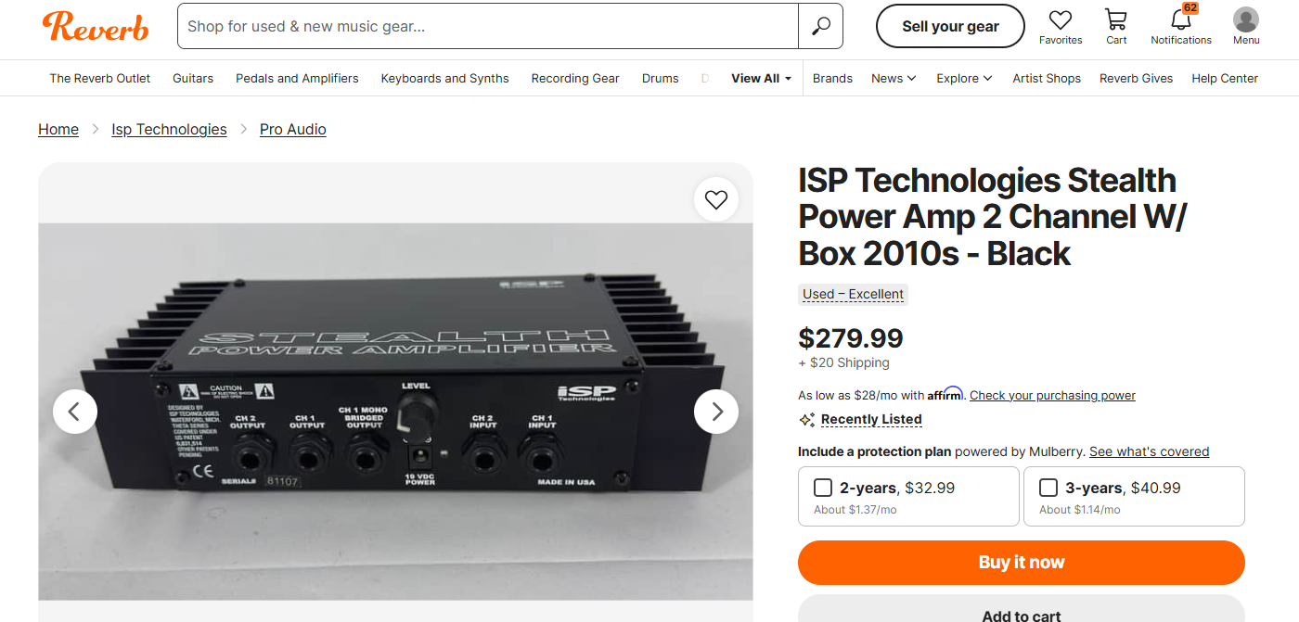Open Keyboards and Synths category
The image size is (1299, 622).
444,79
